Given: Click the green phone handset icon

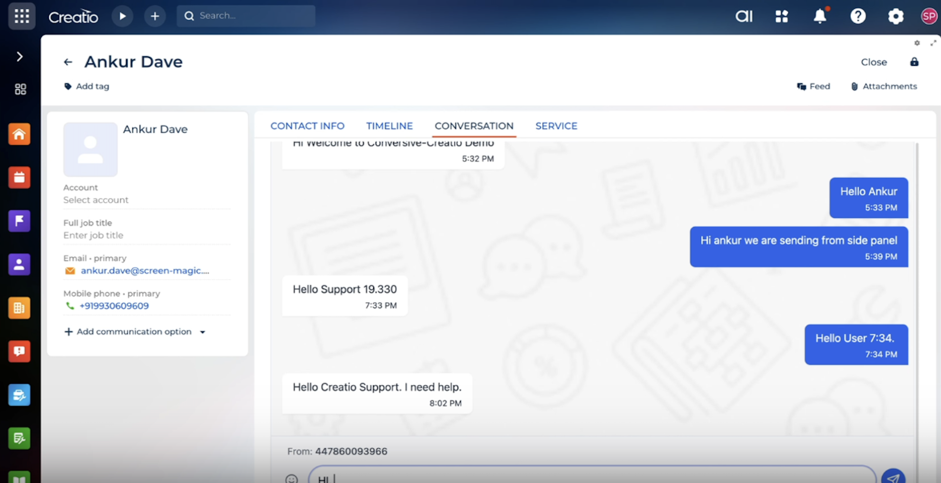Looking at the screenshot, I should (70, 306).
